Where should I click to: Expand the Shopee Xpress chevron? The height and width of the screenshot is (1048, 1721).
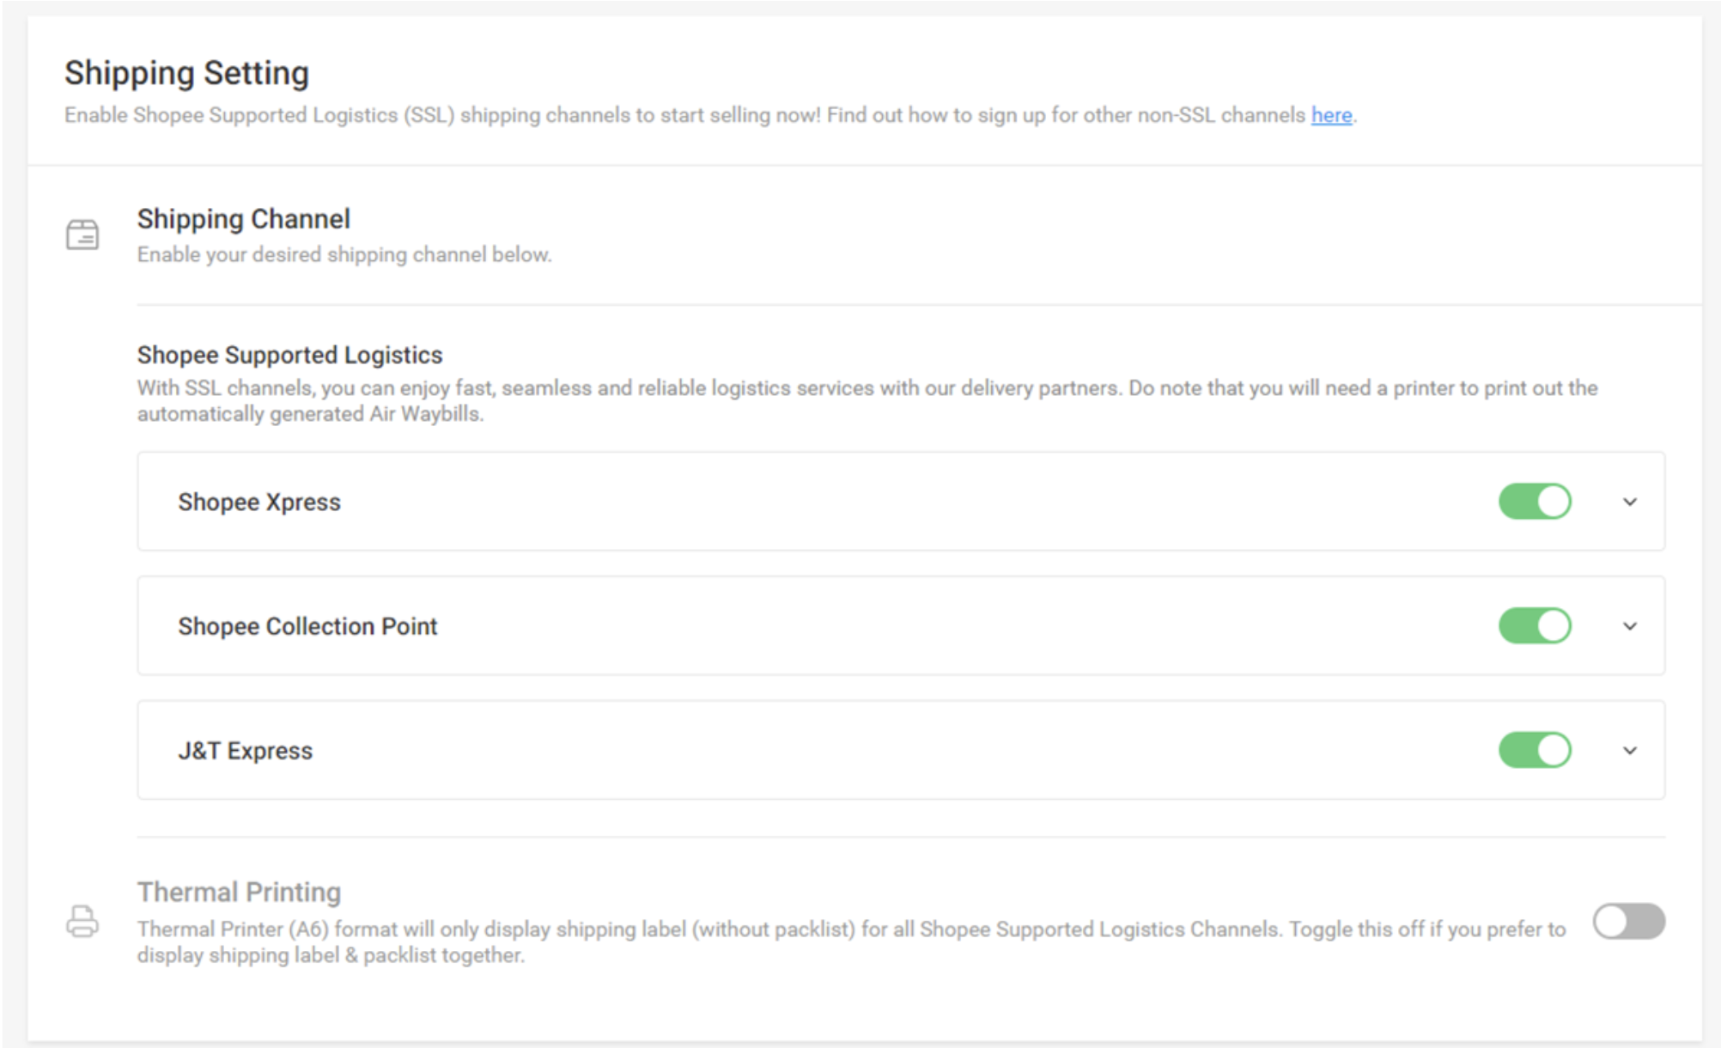(1629, 502)
